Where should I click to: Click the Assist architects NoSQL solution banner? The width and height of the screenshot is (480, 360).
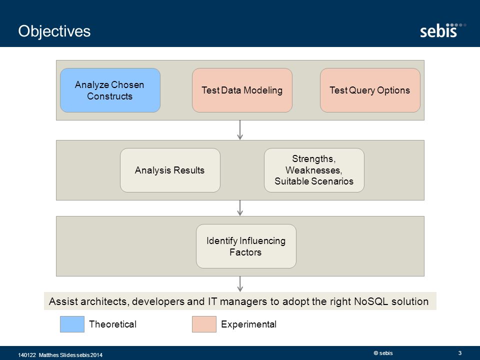(240, 301)
